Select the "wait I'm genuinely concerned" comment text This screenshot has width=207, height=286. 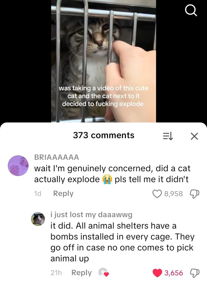point(112,174)
